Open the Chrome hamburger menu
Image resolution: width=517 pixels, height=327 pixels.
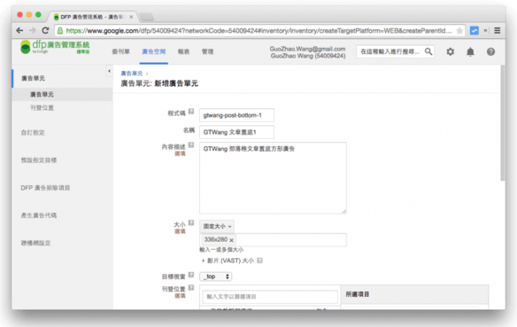(x=498, y=31)
